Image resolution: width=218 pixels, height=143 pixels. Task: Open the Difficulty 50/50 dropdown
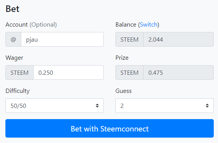[x=54, y=106]
